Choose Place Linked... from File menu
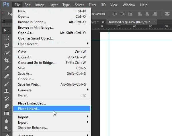 coord(52,109)
